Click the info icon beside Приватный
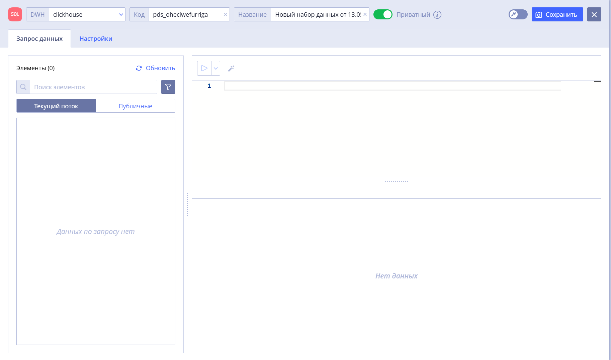Viewport: 611px width, 360px height. click(437, 15)
